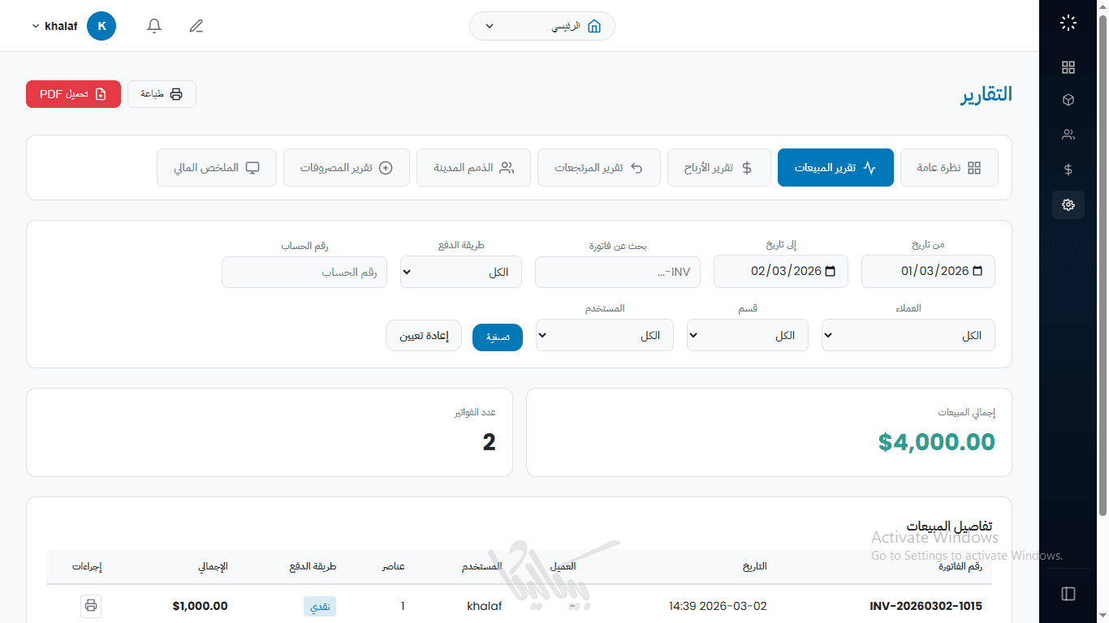
Task: Click the dashboard grid icon in sidebar
Action: point(1068,67)
